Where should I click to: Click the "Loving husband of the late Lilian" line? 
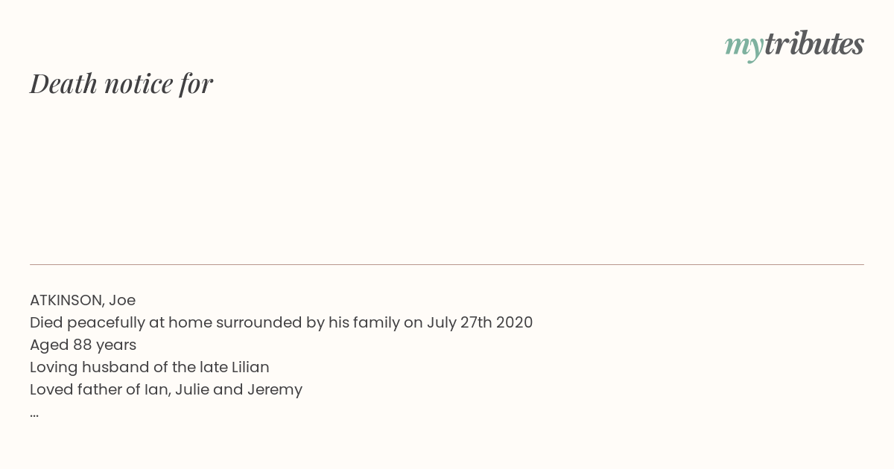point(150,368)
